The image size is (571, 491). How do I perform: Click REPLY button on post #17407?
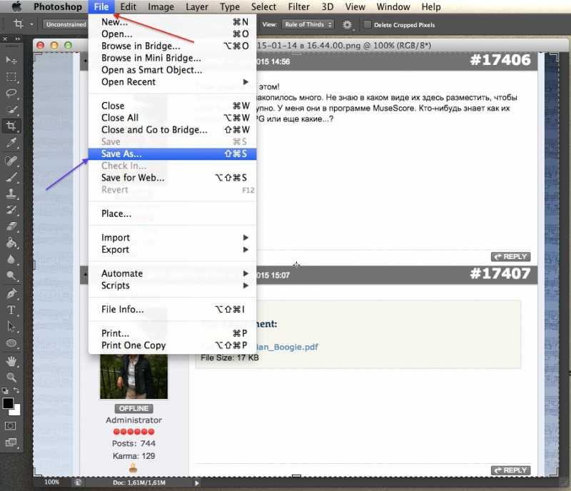[x=510, y=470]
